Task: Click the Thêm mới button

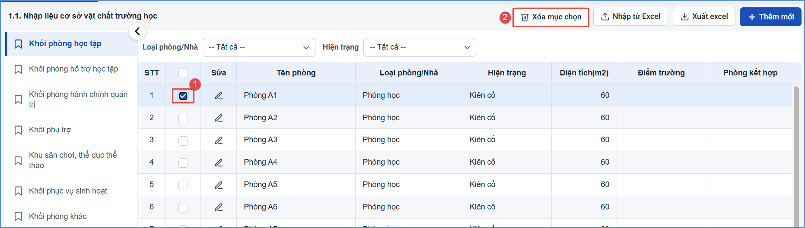Action: click(770, 17)
